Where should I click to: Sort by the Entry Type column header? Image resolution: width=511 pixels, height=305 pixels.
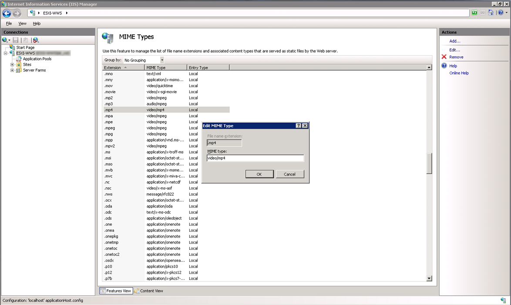[x=208, y=68]
